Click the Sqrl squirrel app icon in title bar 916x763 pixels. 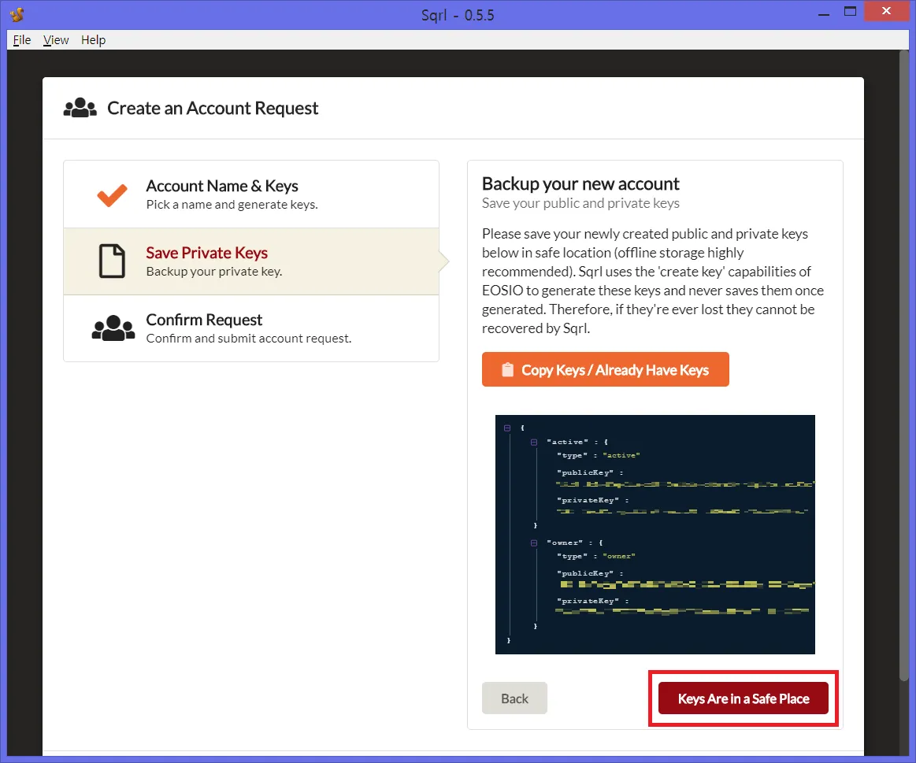pos(17,15)
